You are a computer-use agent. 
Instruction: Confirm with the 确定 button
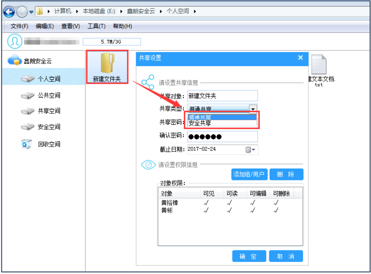pyautogui.click(x=249, y=256)
